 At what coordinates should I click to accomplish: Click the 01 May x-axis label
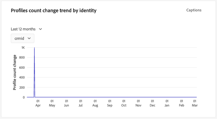(52, 103)
